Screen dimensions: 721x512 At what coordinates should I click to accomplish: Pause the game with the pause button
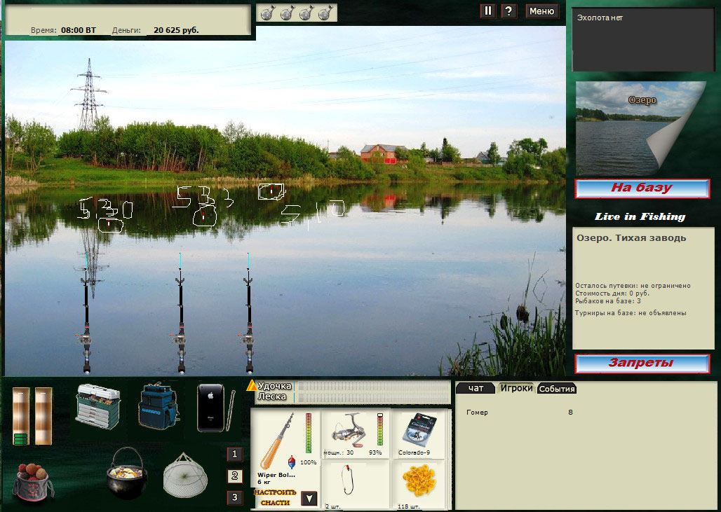pos(488,11)
